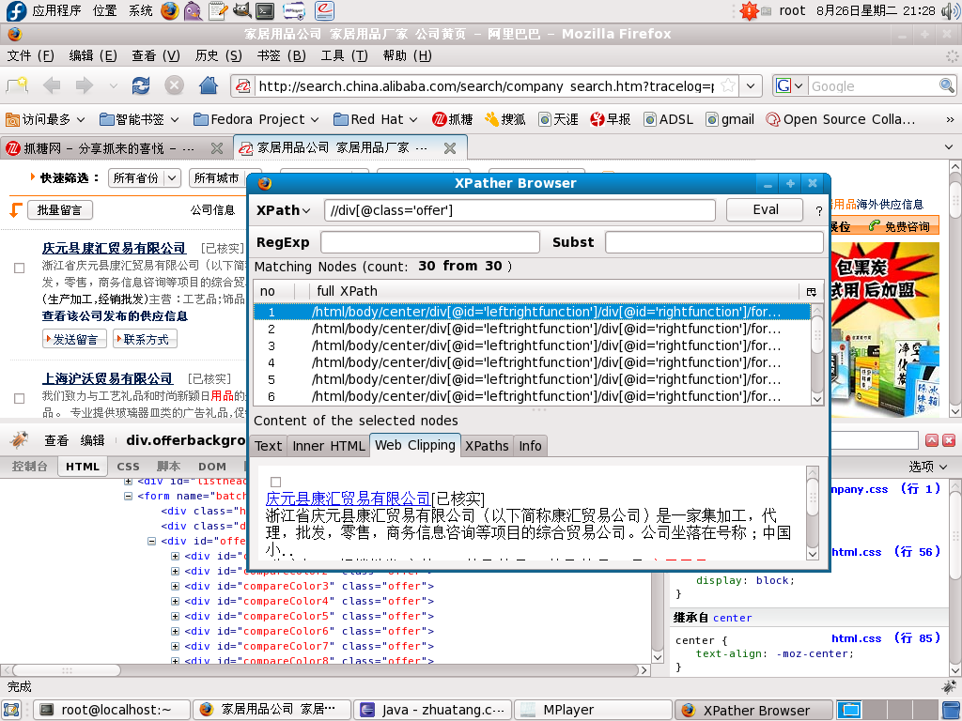Select the CSS tab in Firebug
The height and width of the screenshot is (721, 962).
click(x=128, y=467)
